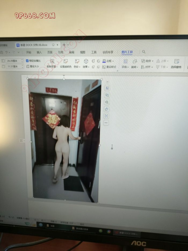188x251 pixels.
Task: Click the remove background (抠除背景) icon
Action: 52,62
